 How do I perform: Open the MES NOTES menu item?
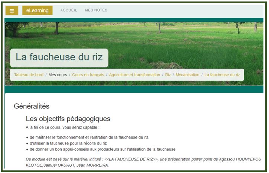(x=96, y=10)
